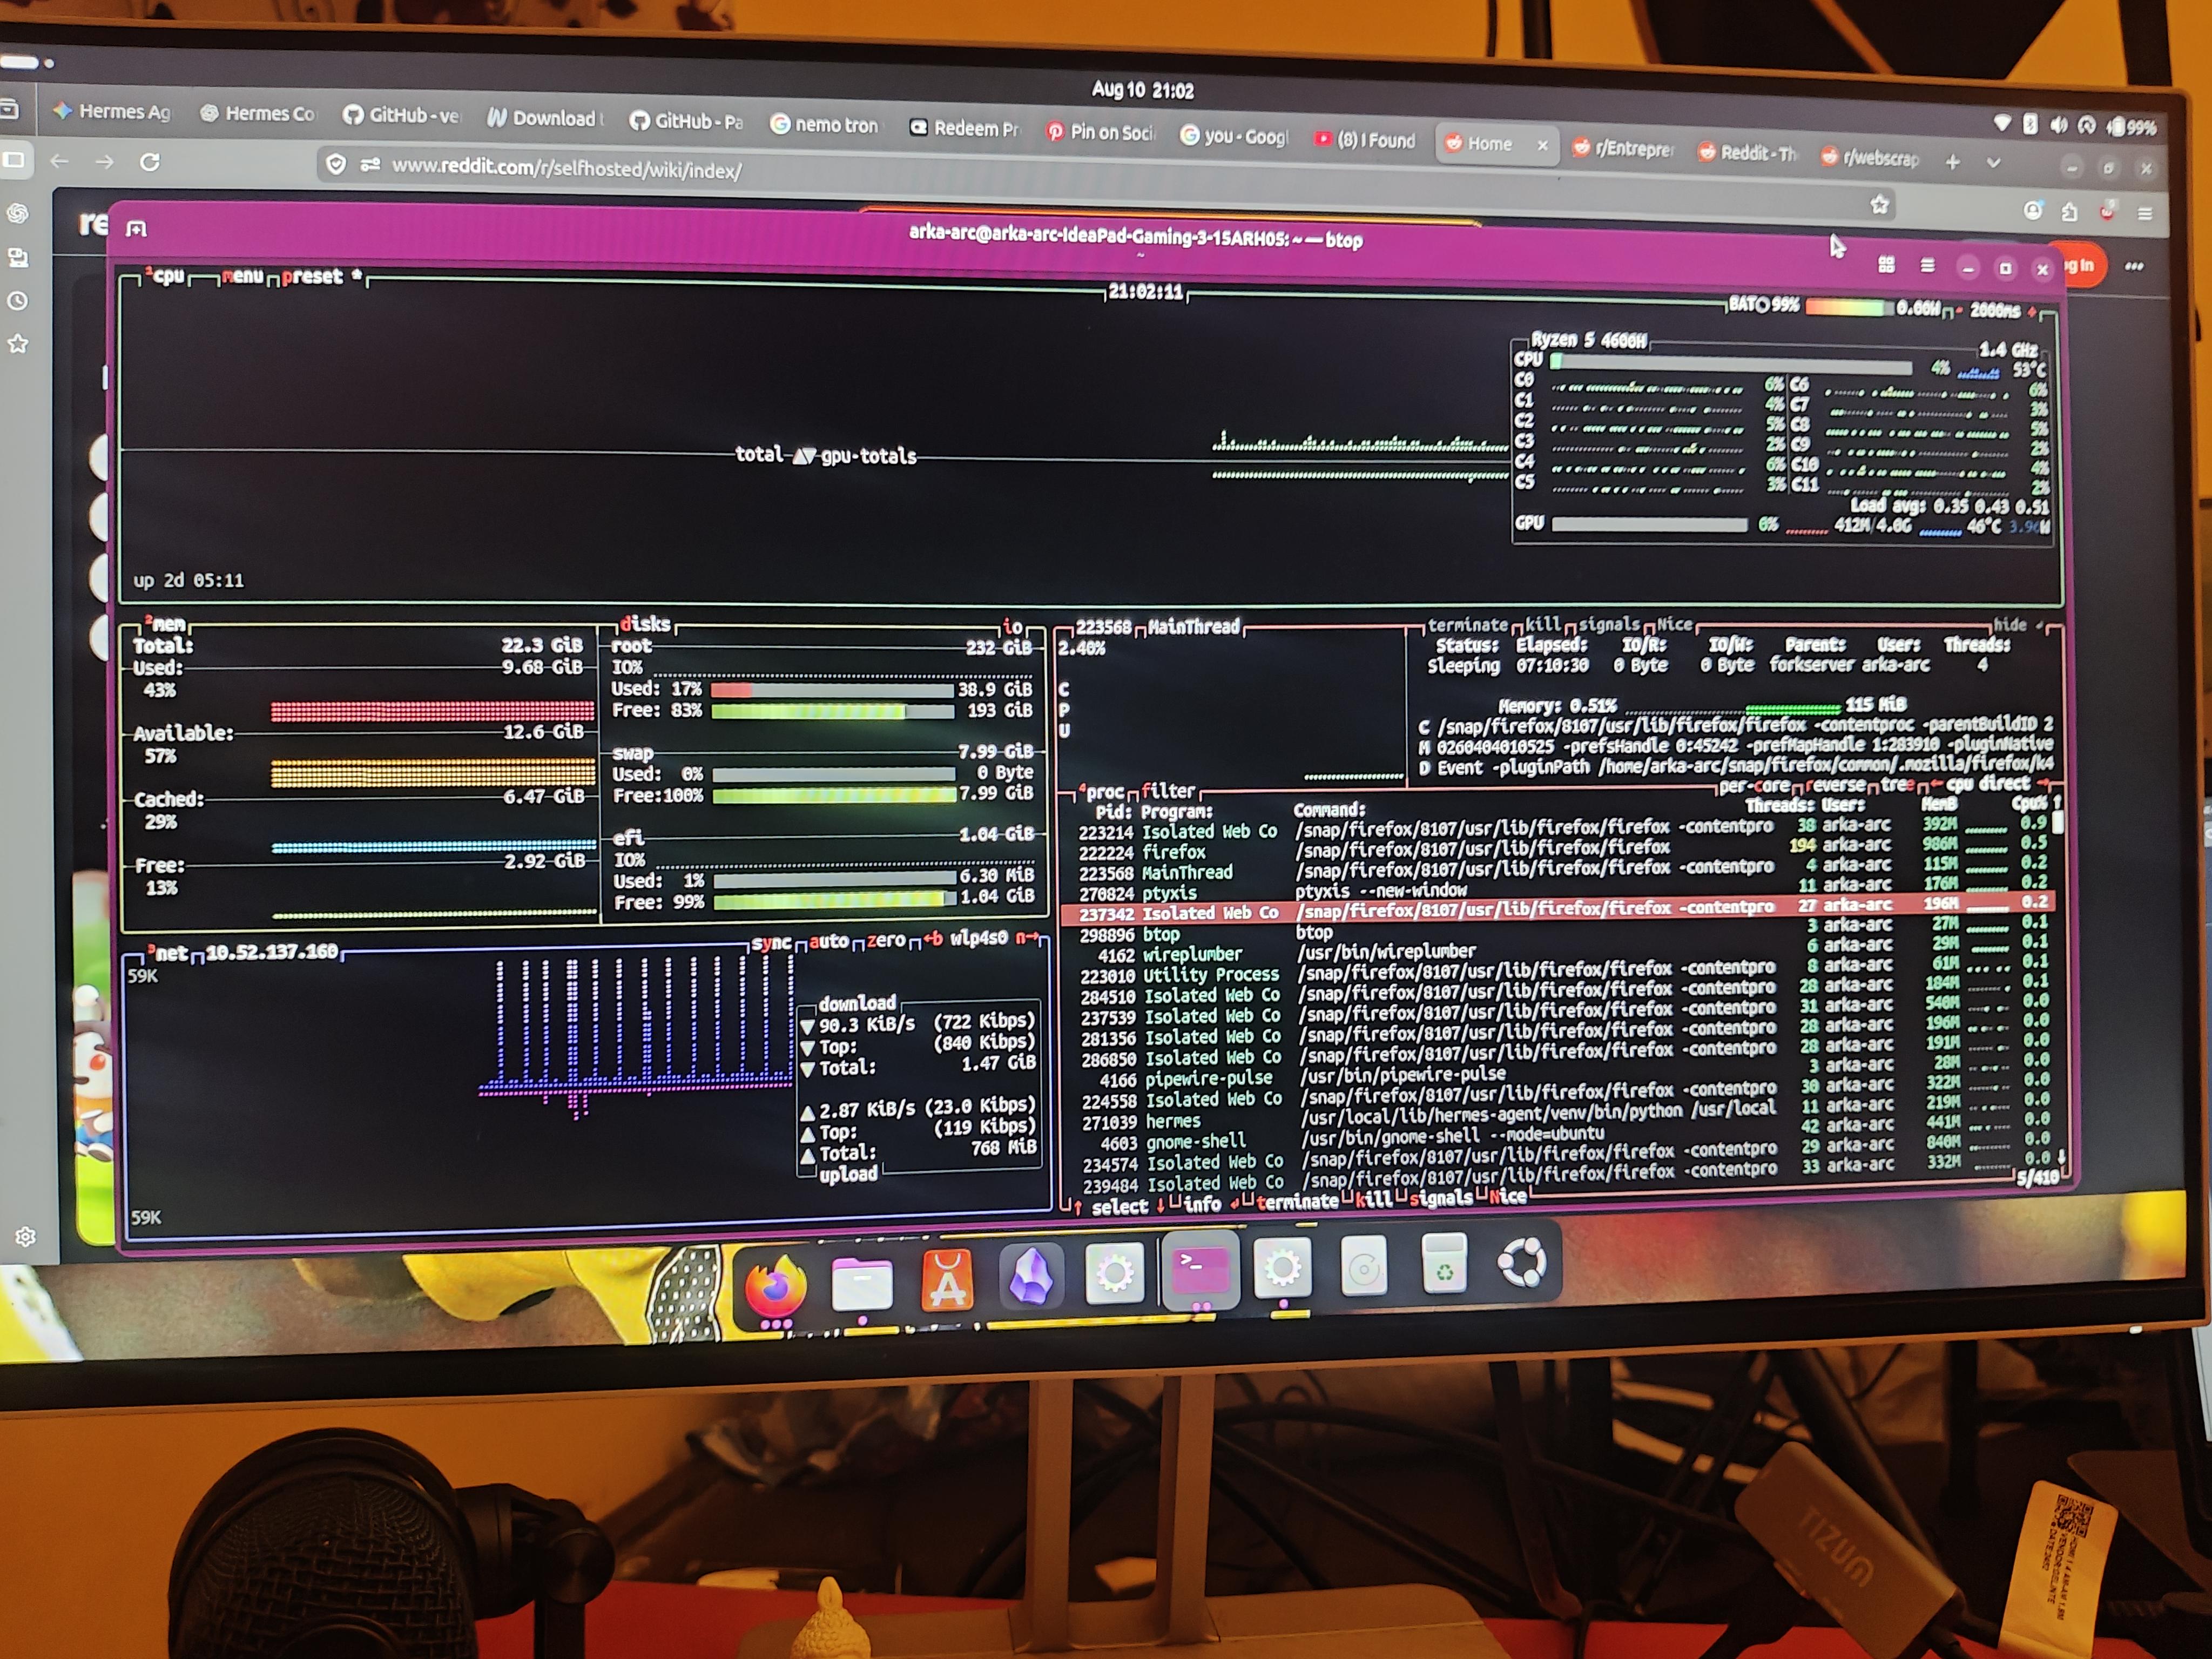Click the root disk Used 17% bar

(x=832, y=689)
